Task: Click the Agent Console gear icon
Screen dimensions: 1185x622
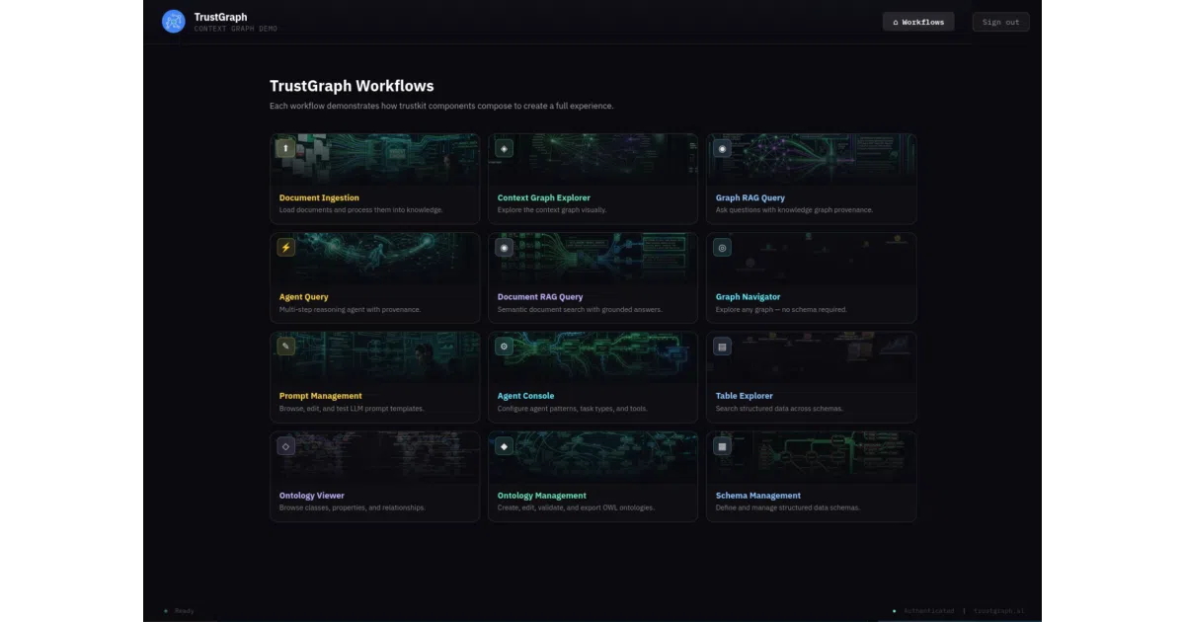Action: [x=505, y=347]
